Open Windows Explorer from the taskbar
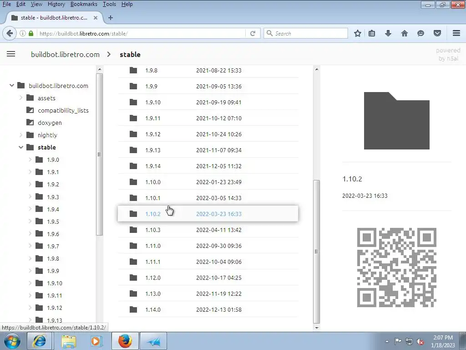The image size is (466, 350). click(69, 341)
